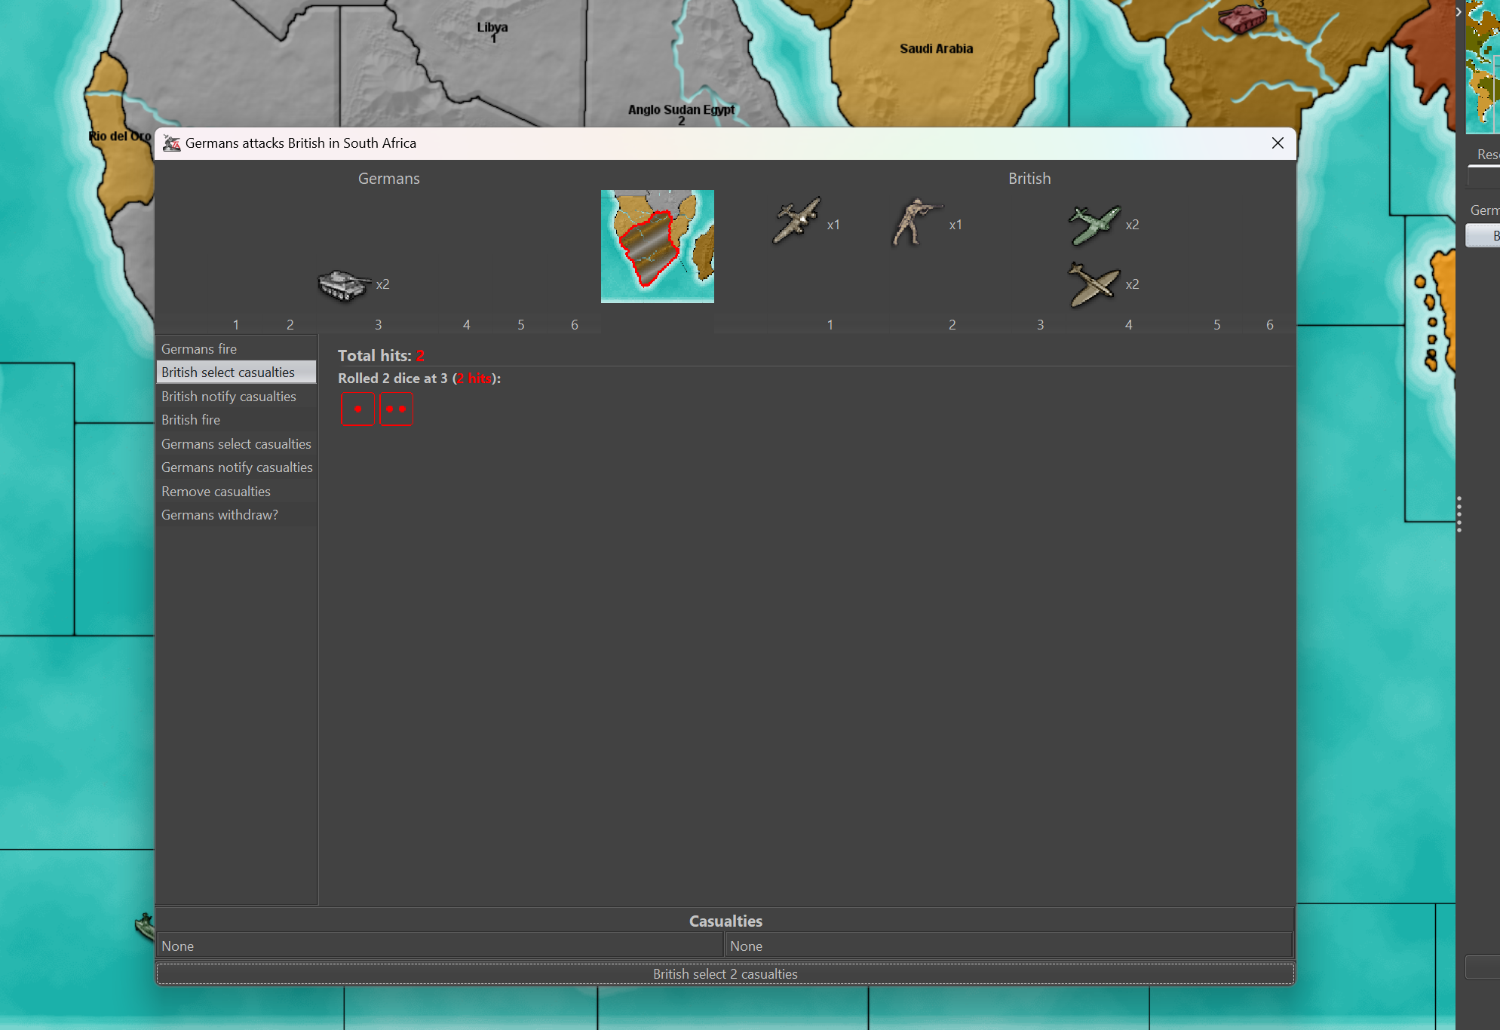Select the 'Germans notify casualties' step
Image resolution: width=1500 pixels, height=1030 pixels.
pos(236,467)
